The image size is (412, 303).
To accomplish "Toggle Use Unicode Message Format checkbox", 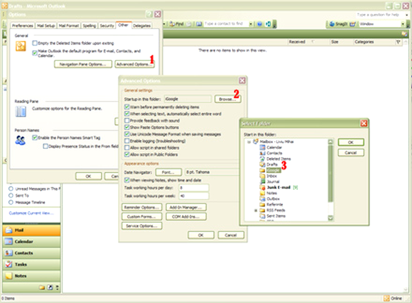I will pos(127,134).
